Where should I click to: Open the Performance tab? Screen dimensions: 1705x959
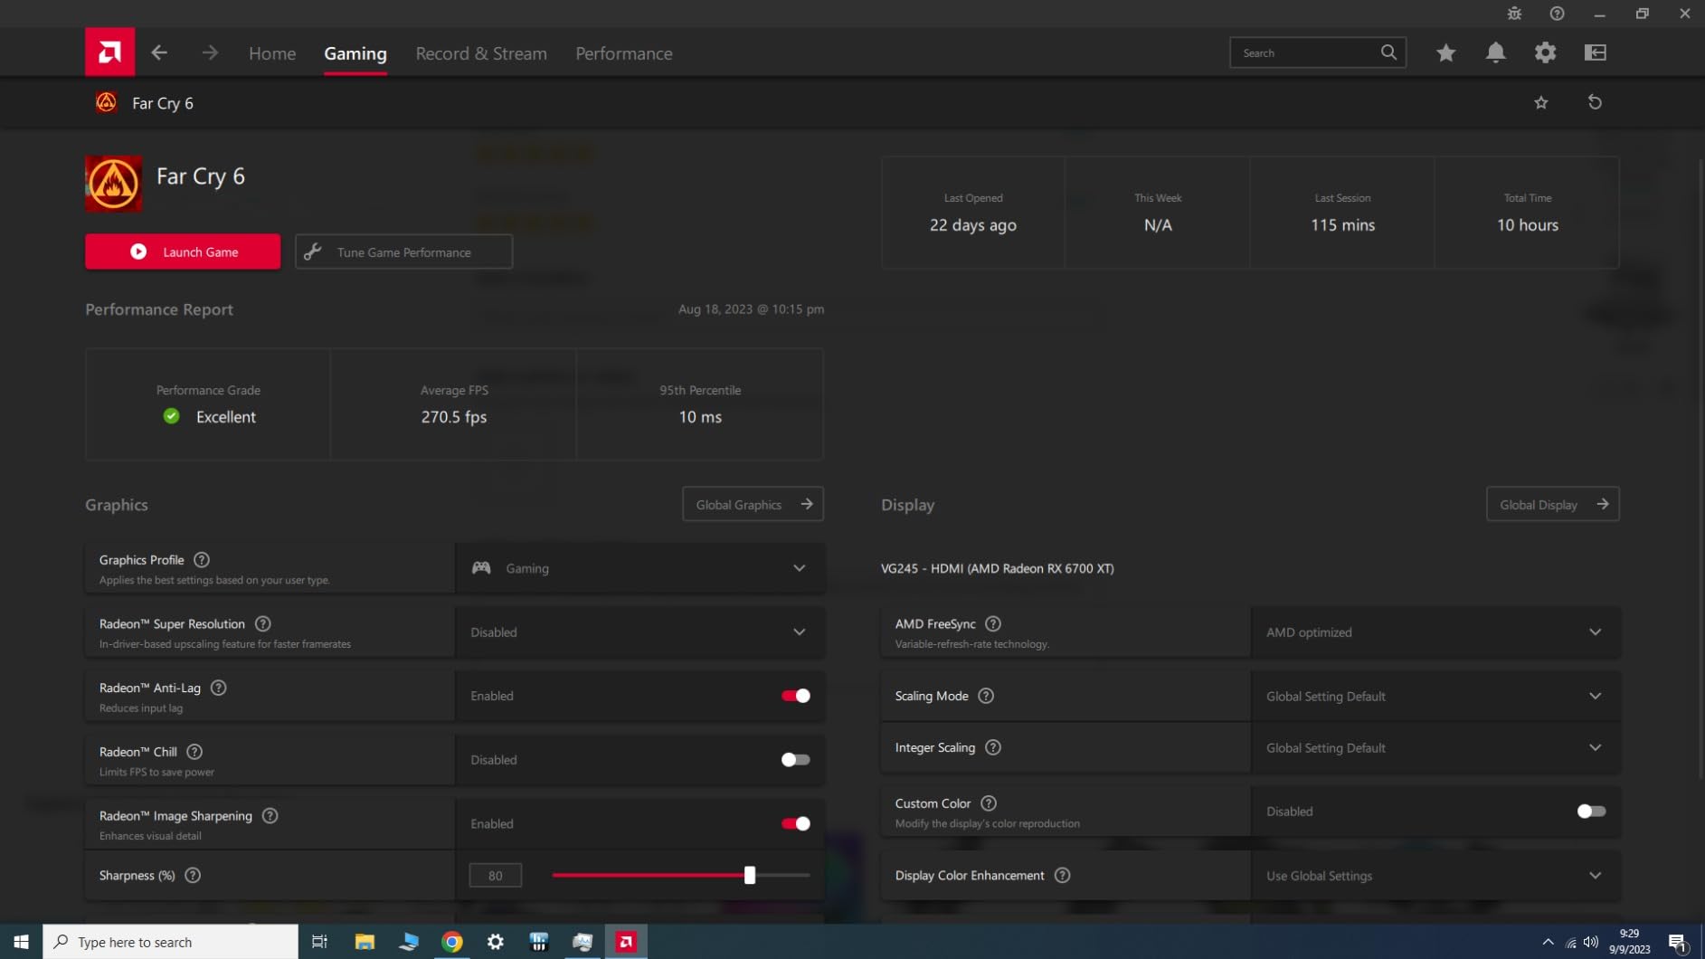point(624,53)
